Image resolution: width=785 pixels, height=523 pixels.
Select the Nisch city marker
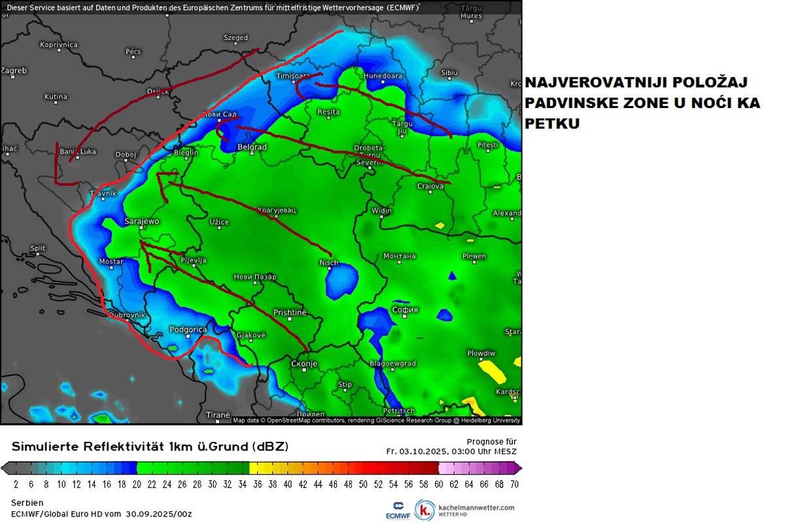tap(329, 261)
